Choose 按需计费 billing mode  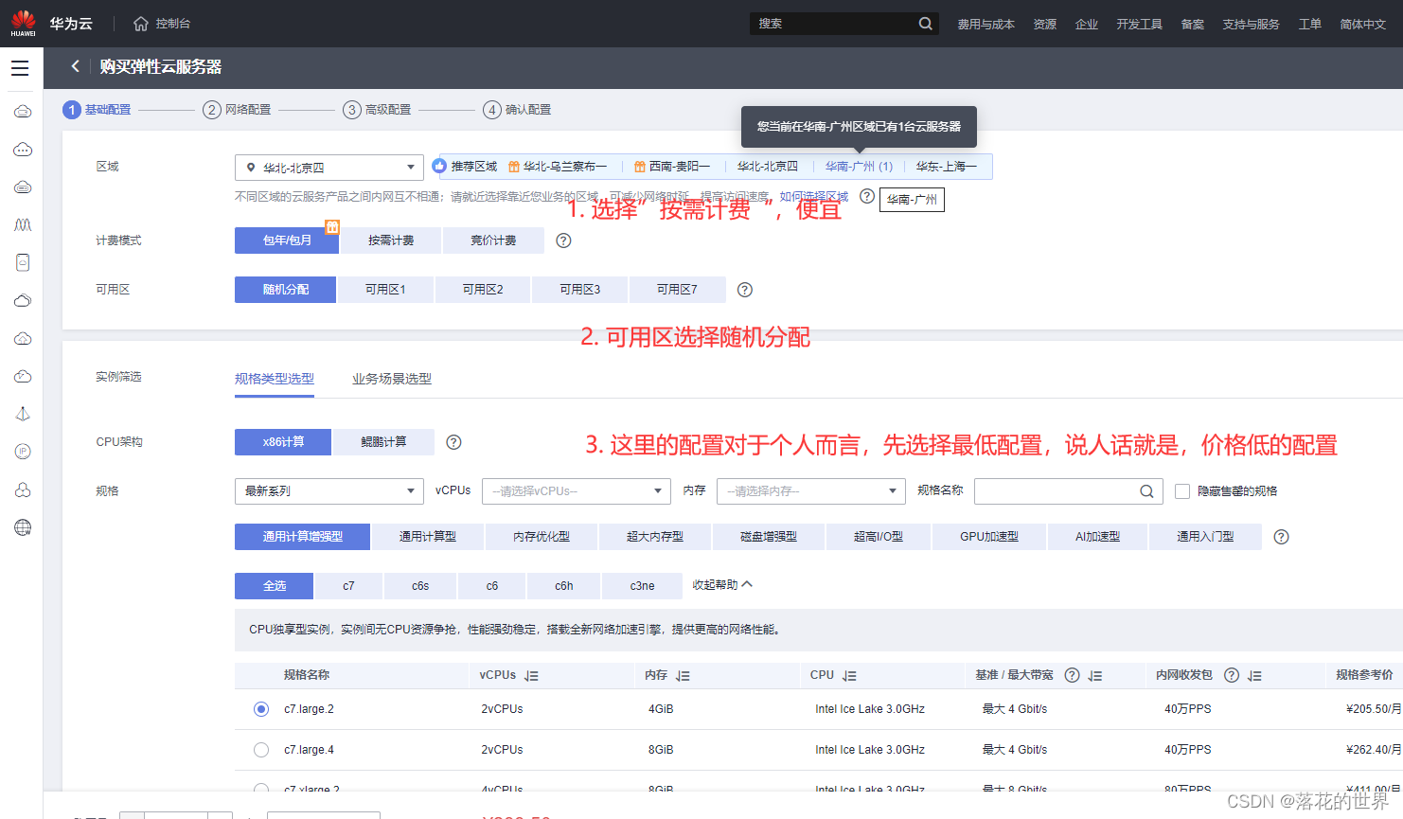coord(391,240)
